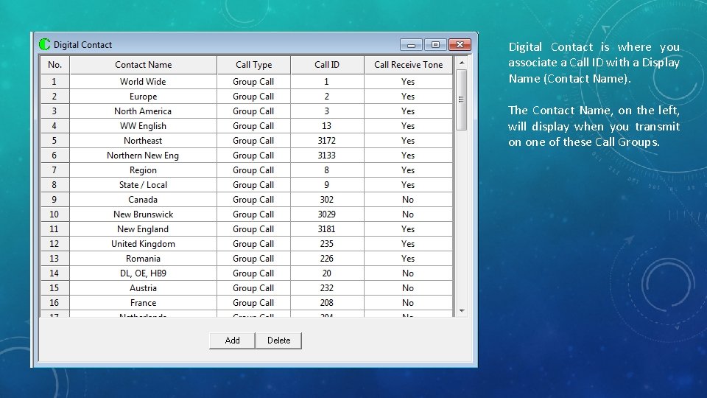
Task: Select the Region contact name
Action: click(x=144, y=170)
